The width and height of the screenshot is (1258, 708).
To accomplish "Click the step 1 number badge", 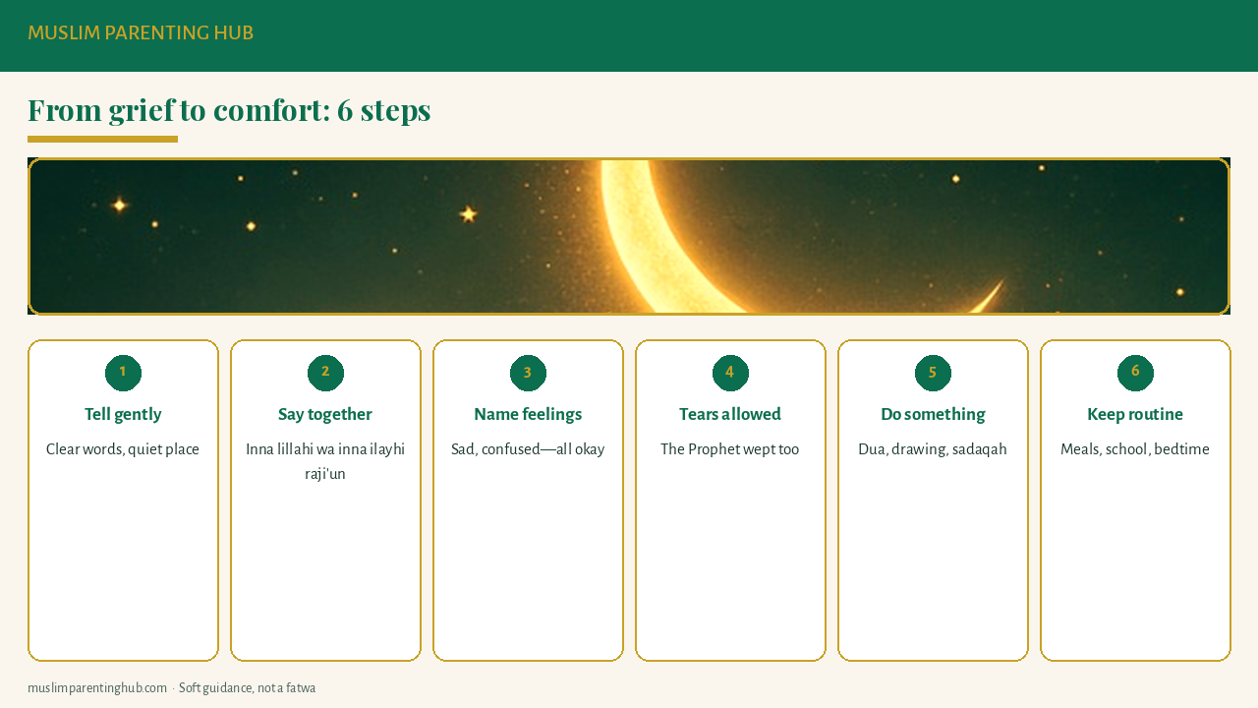I will (x=123, y=373).
